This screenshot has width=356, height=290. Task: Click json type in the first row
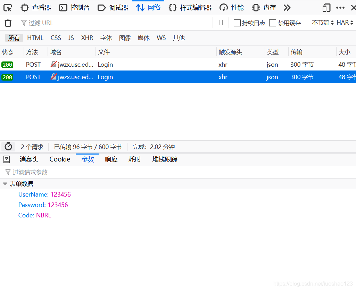[x=272, y=65]
